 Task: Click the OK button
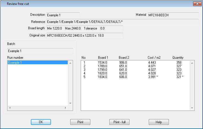41,122
